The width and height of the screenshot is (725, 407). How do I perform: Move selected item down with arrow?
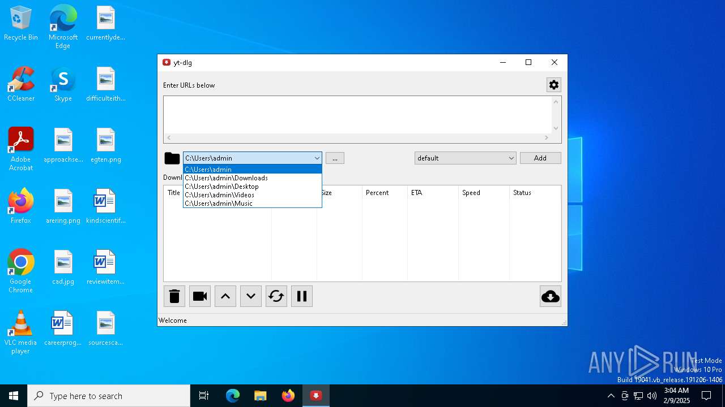pyautogui.click(x=251, y=296)
